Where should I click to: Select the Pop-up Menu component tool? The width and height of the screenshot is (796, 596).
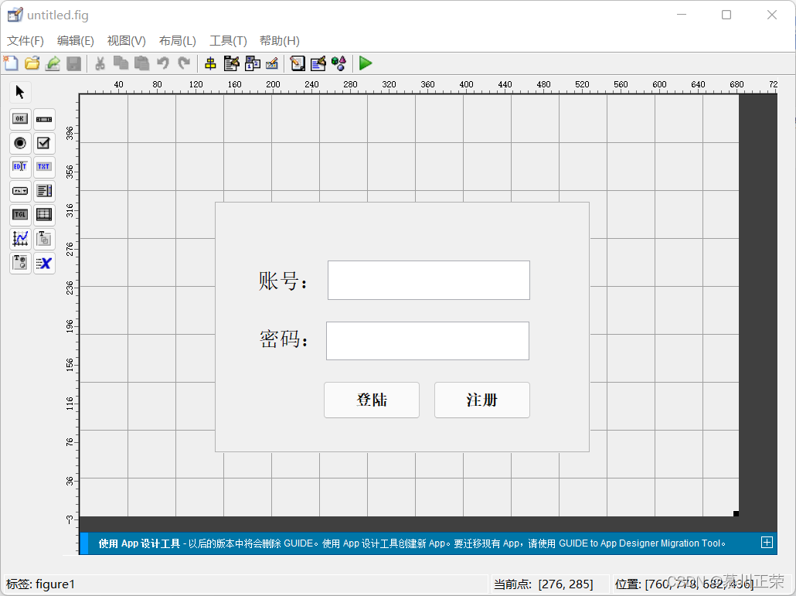point(20,191)
